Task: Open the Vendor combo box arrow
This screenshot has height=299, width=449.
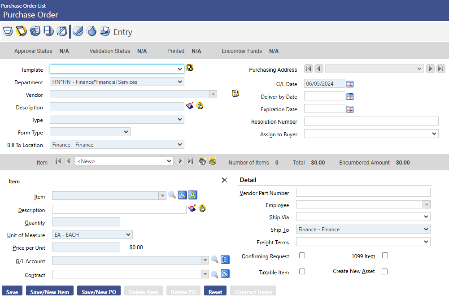Action: pos(213,94)
